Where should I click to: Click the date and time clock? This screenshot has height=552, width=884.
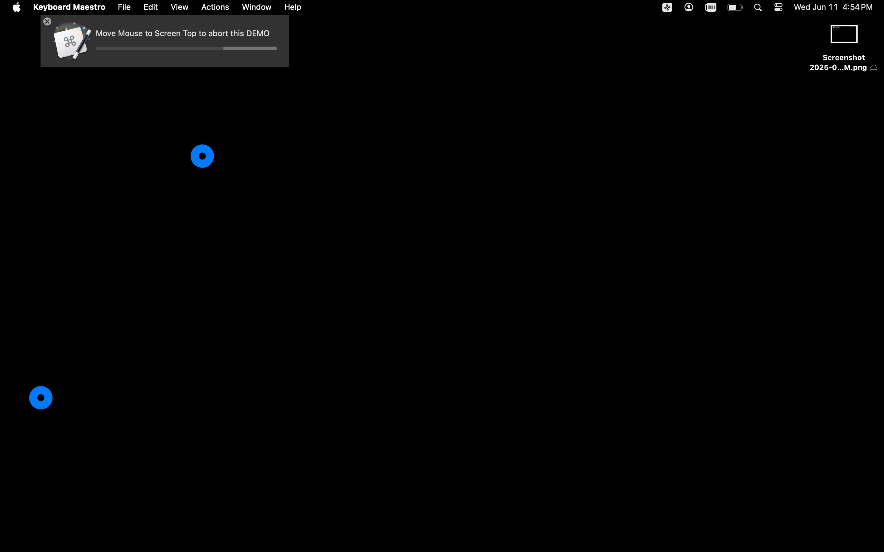tap(833, 7)
